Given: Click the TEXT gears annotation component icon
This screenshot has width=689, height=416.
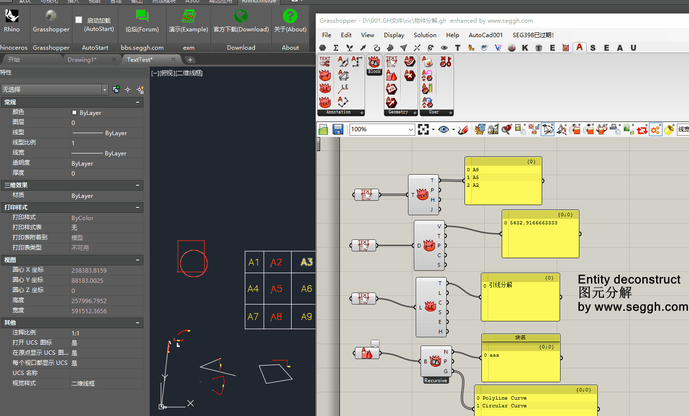Looking at the screenshot, I should [x=325, y=61].
